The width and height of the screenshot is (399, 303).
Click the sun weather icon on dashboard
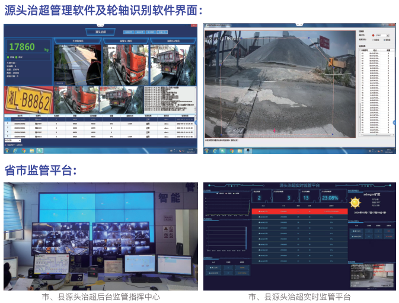point(355,203)
